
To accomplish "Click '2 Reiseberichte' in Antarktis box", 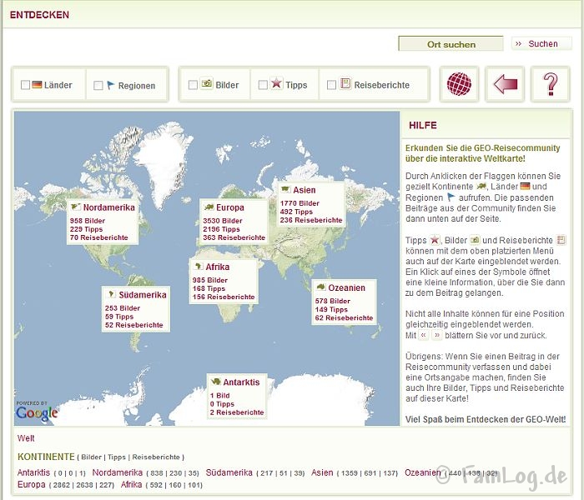I will (236, 412).
